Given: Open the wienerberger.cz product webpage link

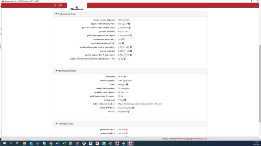Looking at the screenshot, I should [x=140, y=104].
